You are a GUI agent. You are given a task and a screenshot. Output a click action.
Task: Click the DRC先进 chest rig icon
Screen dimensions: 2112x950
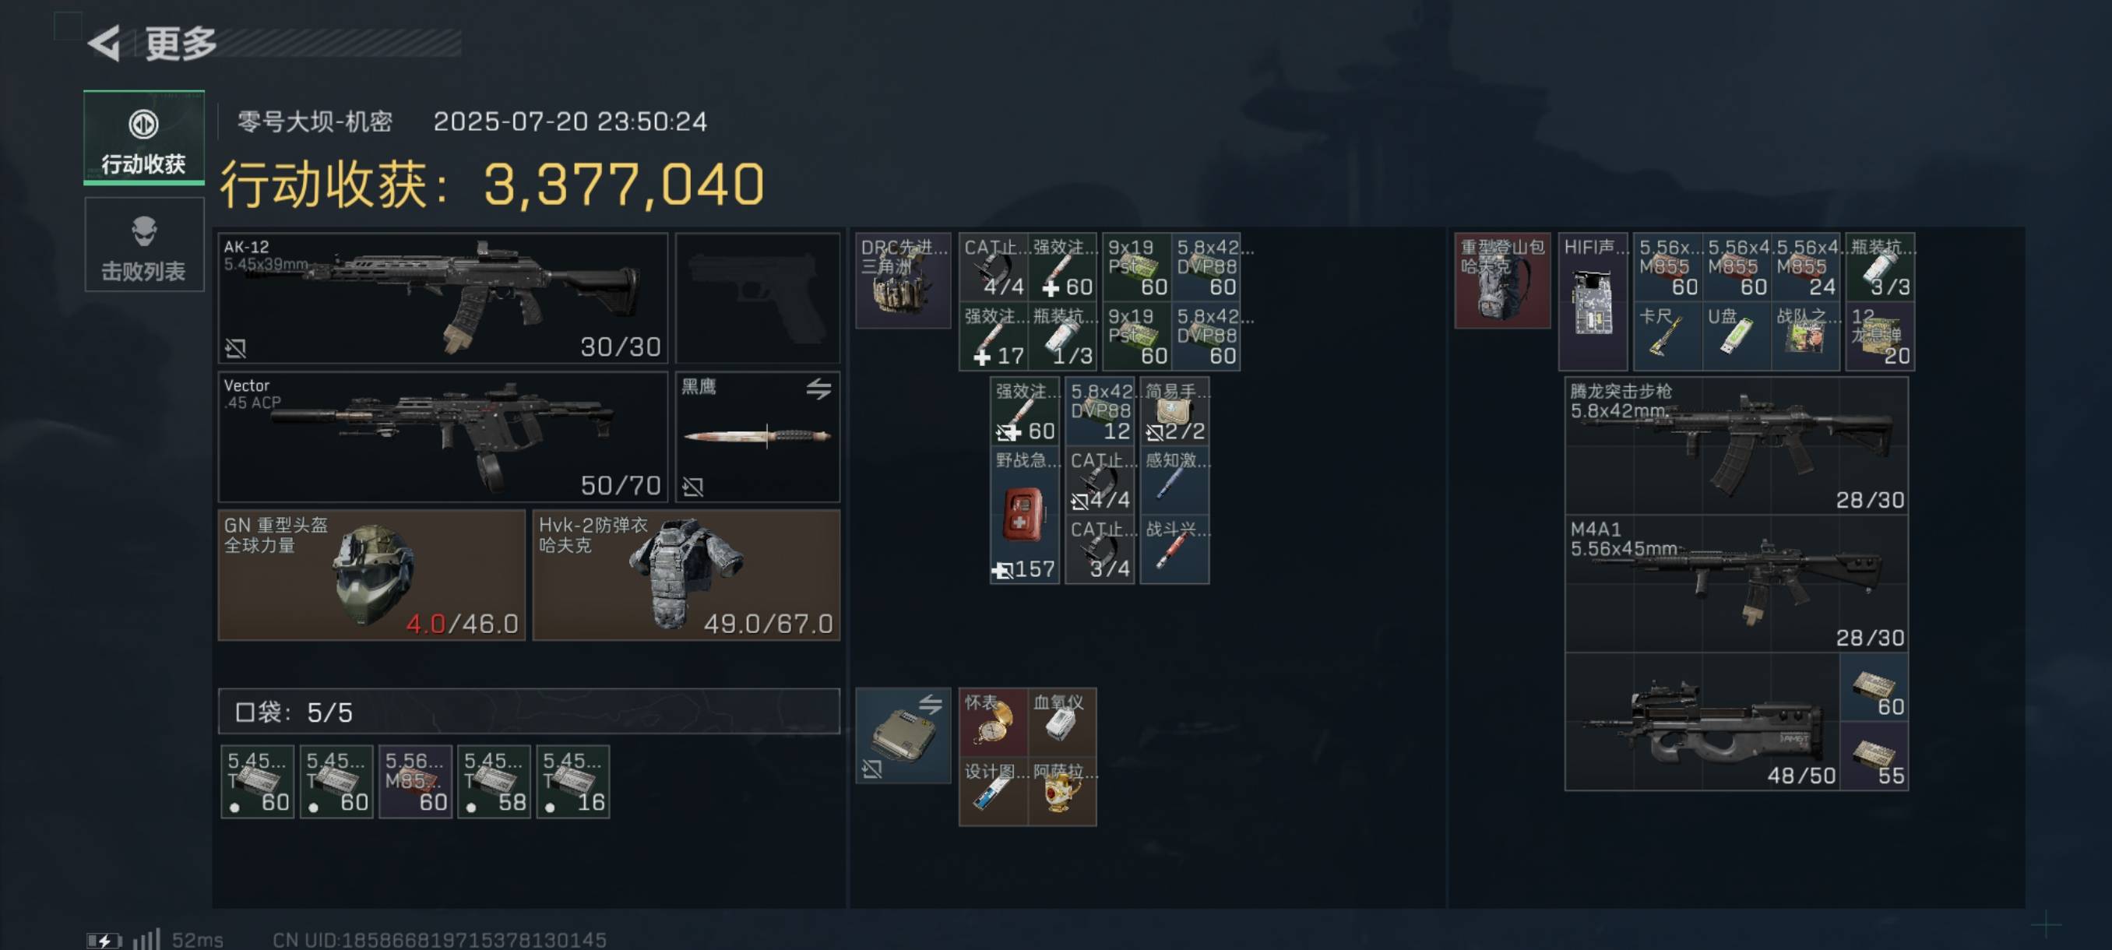click(903, 280)
